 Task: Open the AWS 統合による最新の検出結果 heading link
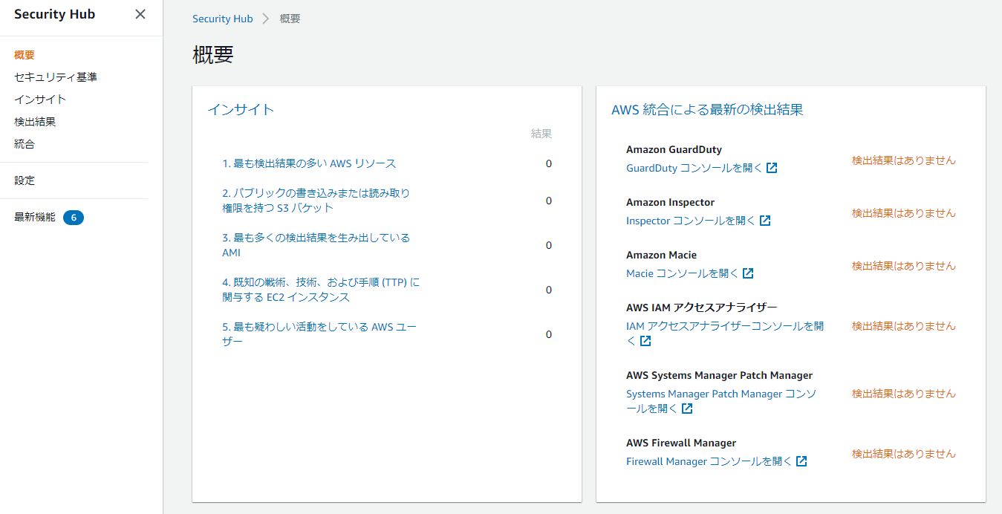click(707, 110)
